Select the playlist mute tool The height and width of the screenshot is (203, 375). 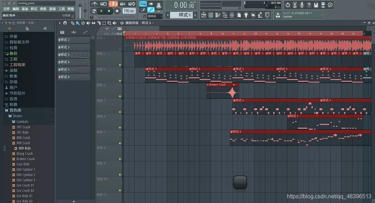pyautogui.click(x=88, y=23)
